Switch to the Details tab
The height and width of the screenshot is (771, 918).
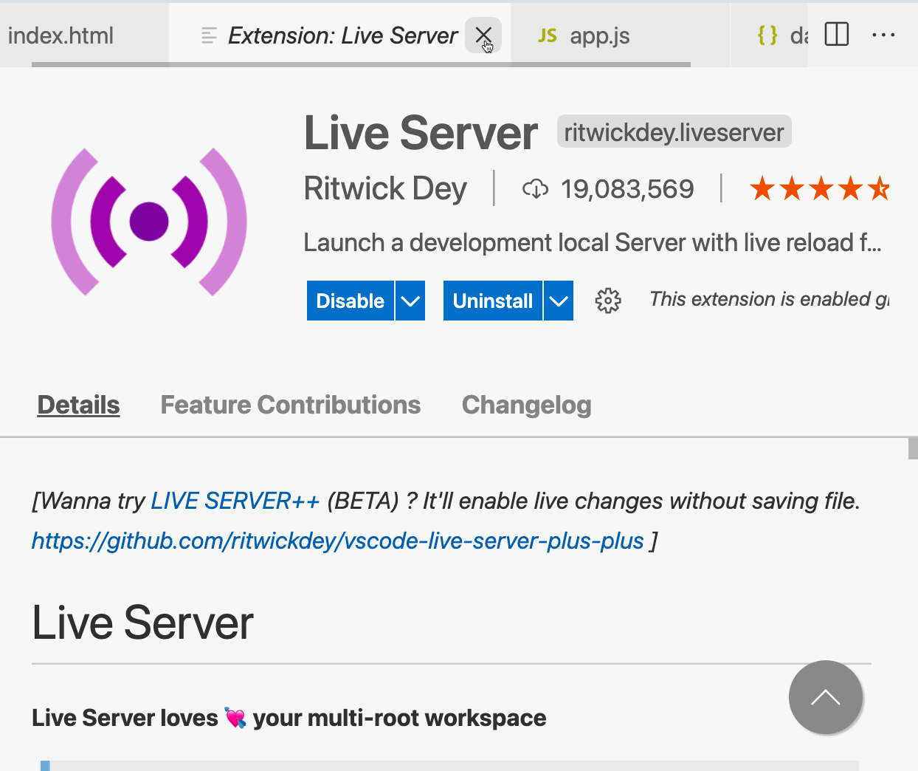coord(78,405)
